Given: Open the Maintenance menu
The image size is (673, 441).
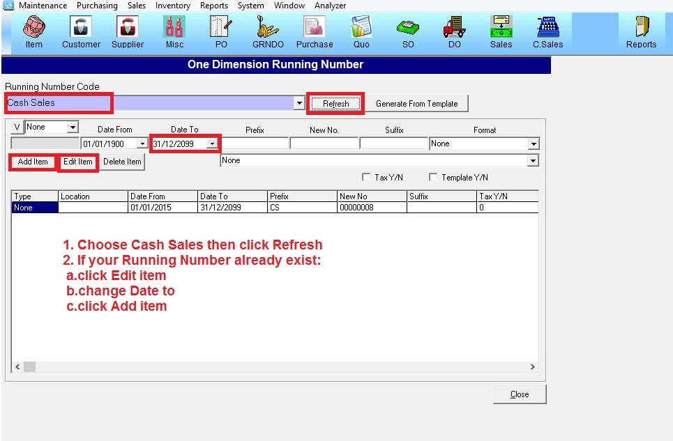Looking at the screenshot, I should (43, 6).
